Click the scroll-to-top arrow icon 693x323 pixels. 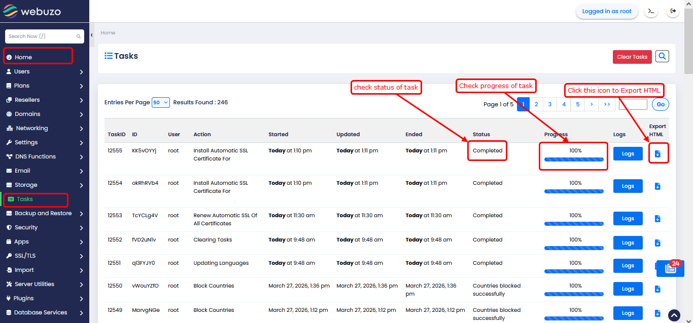(x=674, y=315)
